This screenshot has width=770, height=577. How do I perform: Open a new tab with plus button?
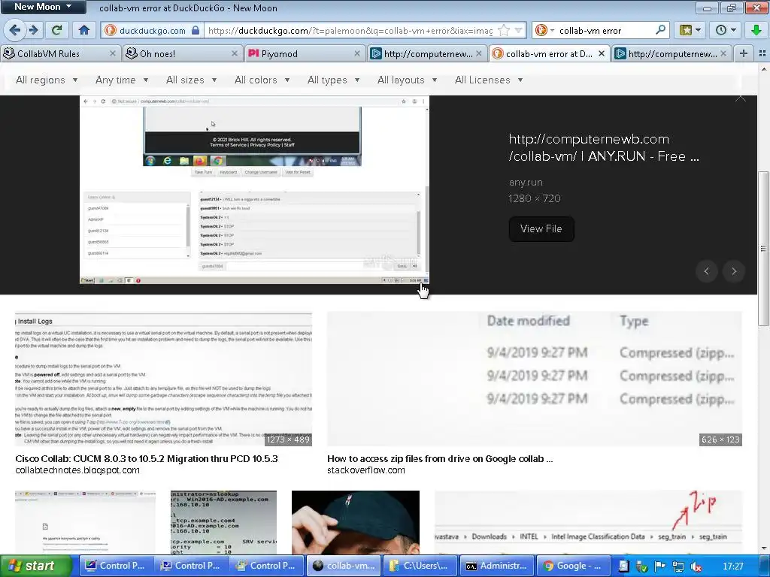click(x=744, y=53)
